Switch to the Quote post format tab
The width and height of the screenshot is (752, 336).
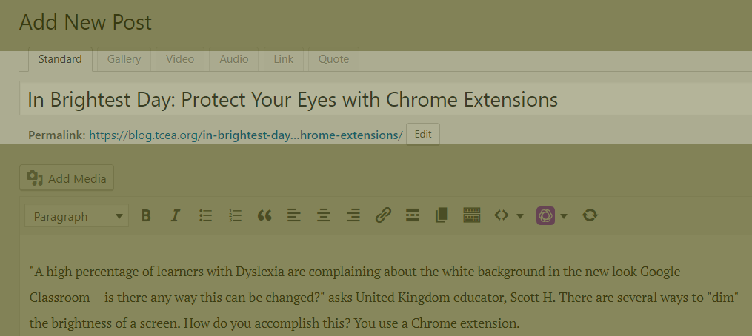(334, 59)
